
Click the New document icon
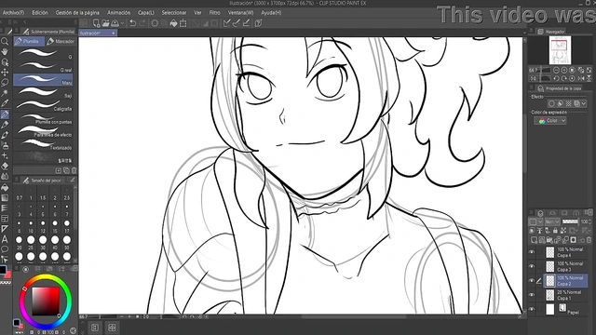pyautogui.click(x=96, y=23)
